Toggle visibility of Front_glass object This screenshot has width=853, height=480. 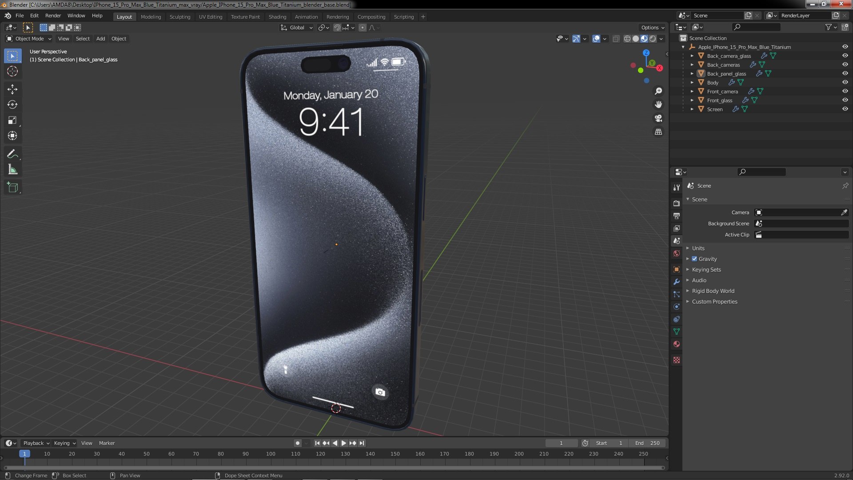[x=845, y=100]
